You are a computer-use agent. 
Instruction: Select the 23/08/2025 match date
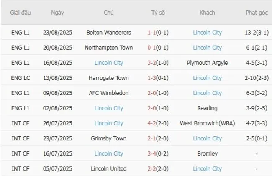pos(57,33)
